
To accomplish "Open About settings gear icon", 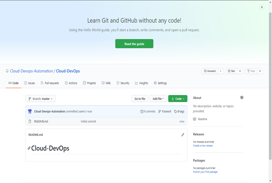I will click(242, 98).
